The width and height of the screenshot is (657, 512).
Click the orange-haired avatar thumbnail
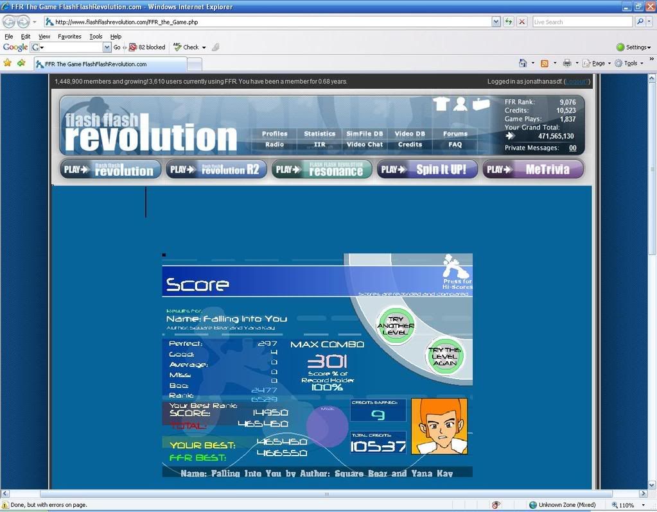tap(439, 426)
